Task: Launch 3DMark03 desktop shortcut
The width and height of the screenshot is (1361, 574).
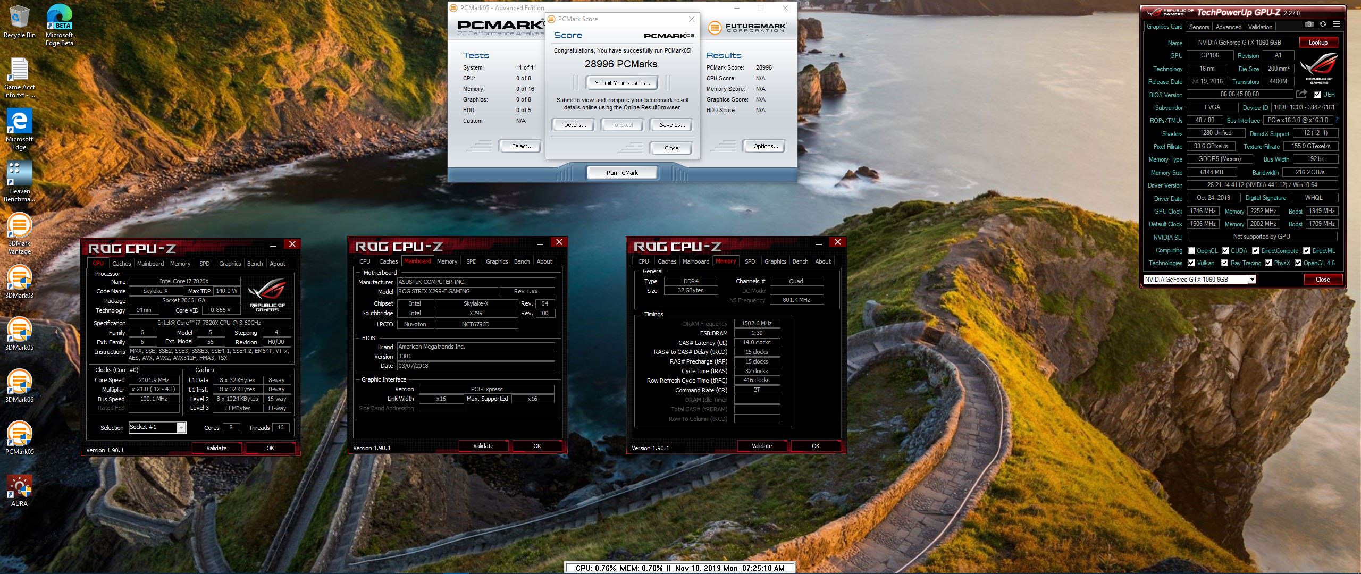Action: click(19, 282)
